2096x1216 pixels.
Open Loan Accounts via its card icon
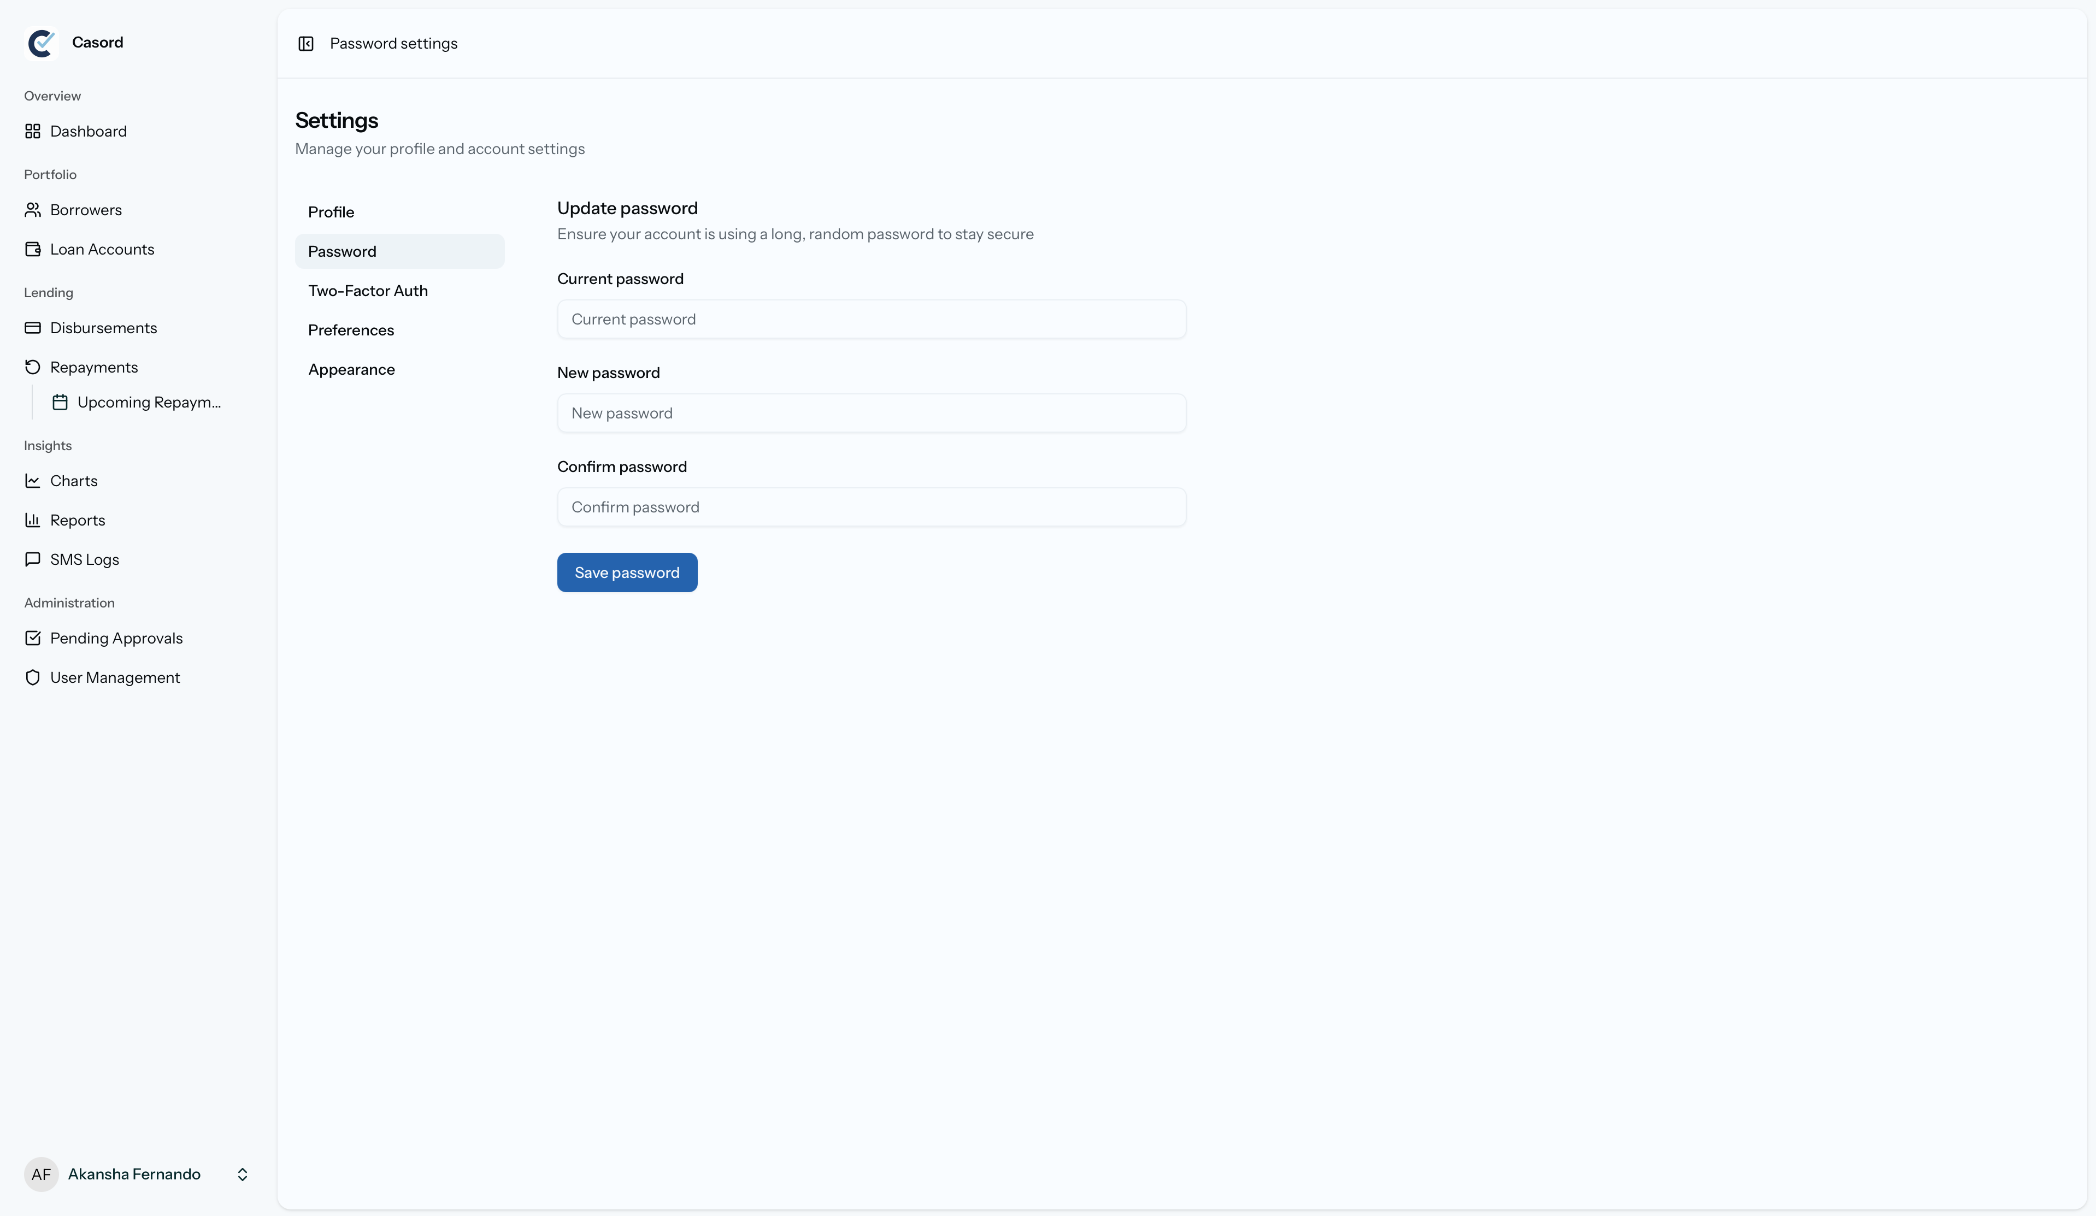[33, 249]
